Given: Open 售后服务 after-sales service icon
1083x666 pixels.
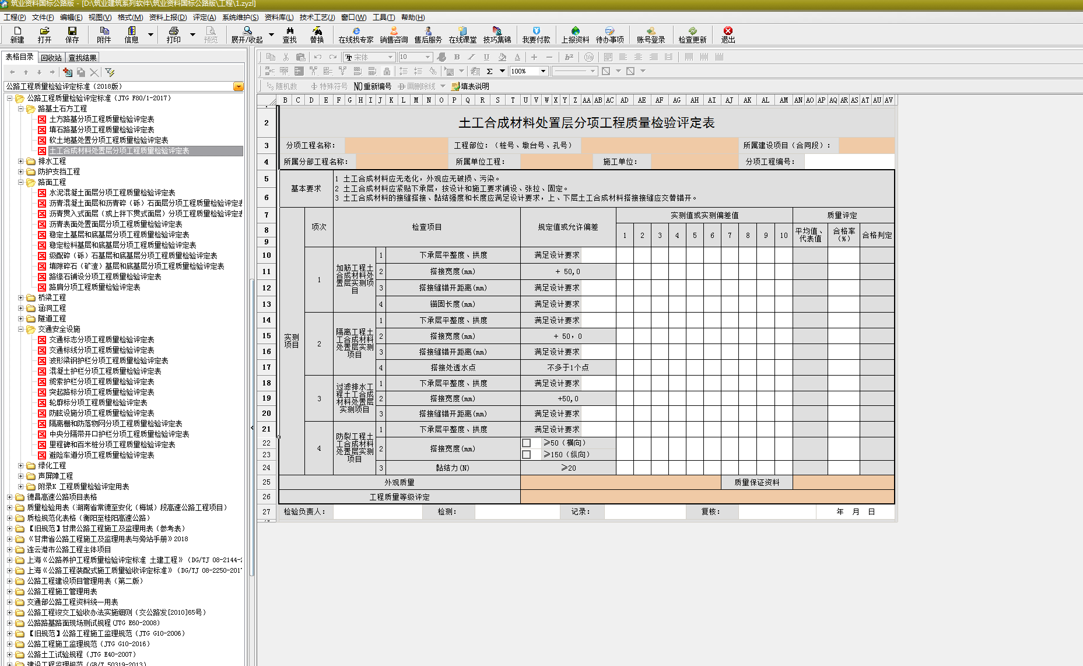Looking at the screenshot, I should pos(428,34).
